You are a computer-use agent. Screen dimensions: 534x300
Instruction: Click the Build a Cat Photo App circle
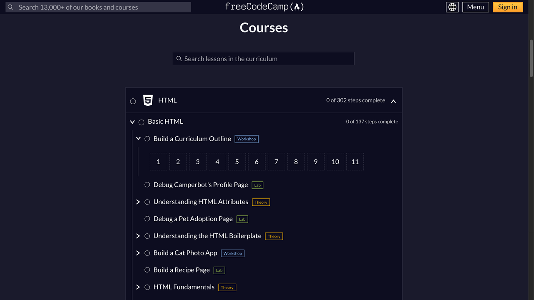[x=147, y=253]
